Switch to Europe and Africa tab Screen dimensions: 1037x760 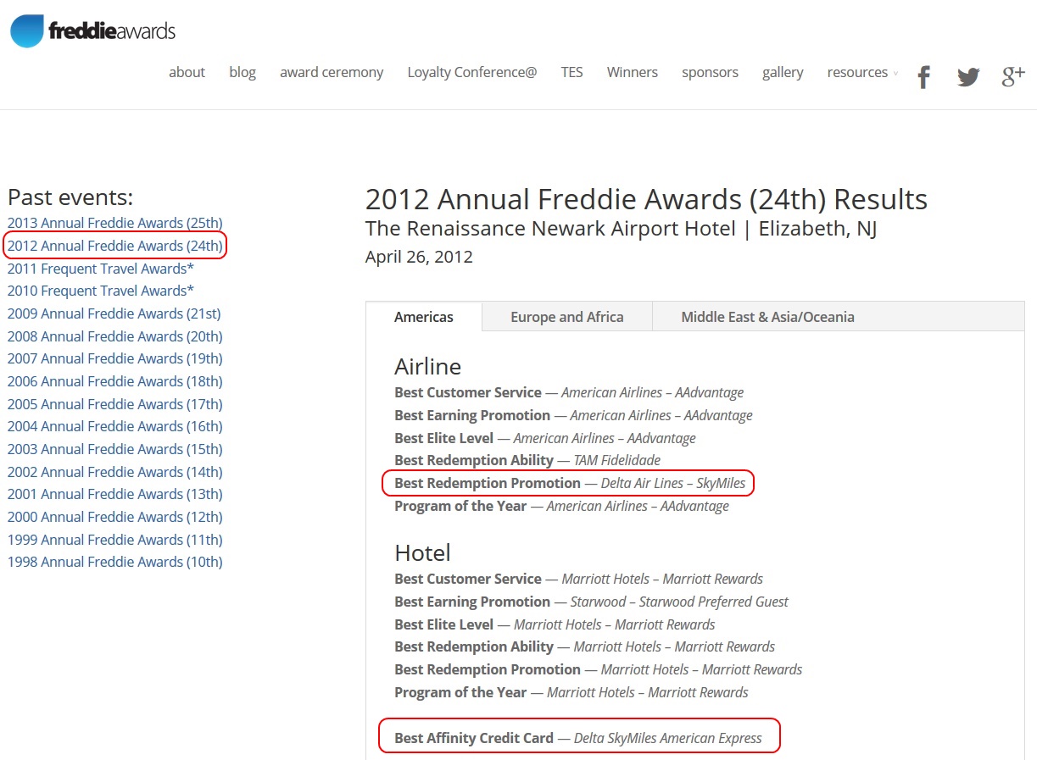click(x=566, y=317)
